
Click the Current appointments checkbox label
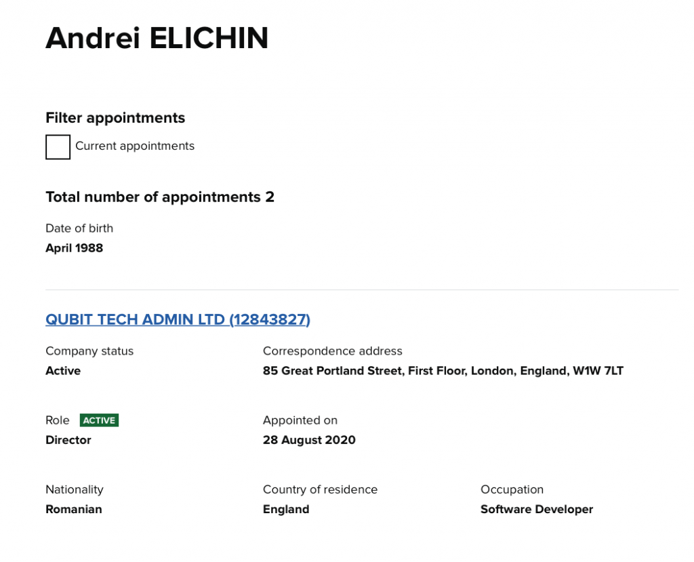pyautogui.click(x=135, y=146)
